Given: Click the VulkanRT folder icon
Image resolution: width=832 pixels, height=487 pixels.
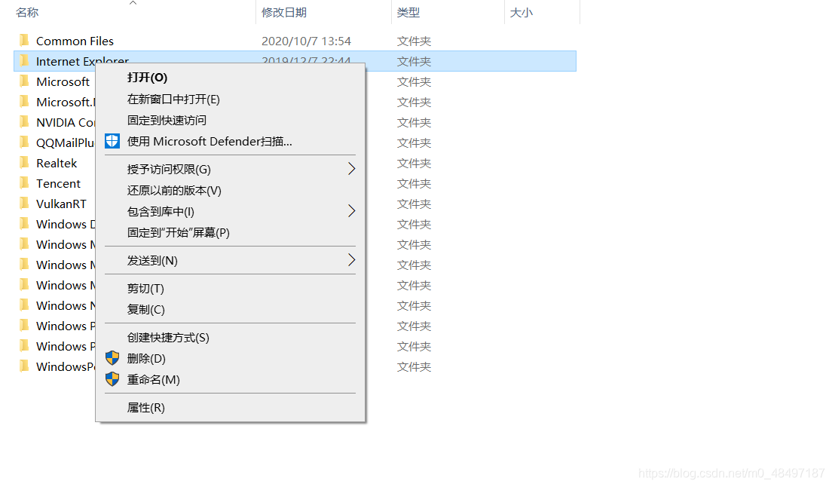Looking at the screenshot, I should (x=24, y=204).
